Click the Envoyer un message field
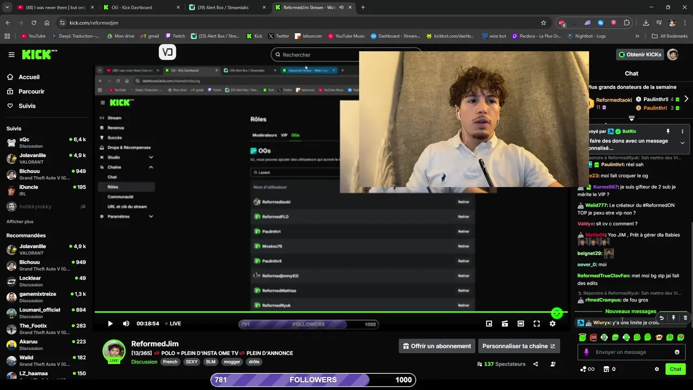 [x=631, y=352]
